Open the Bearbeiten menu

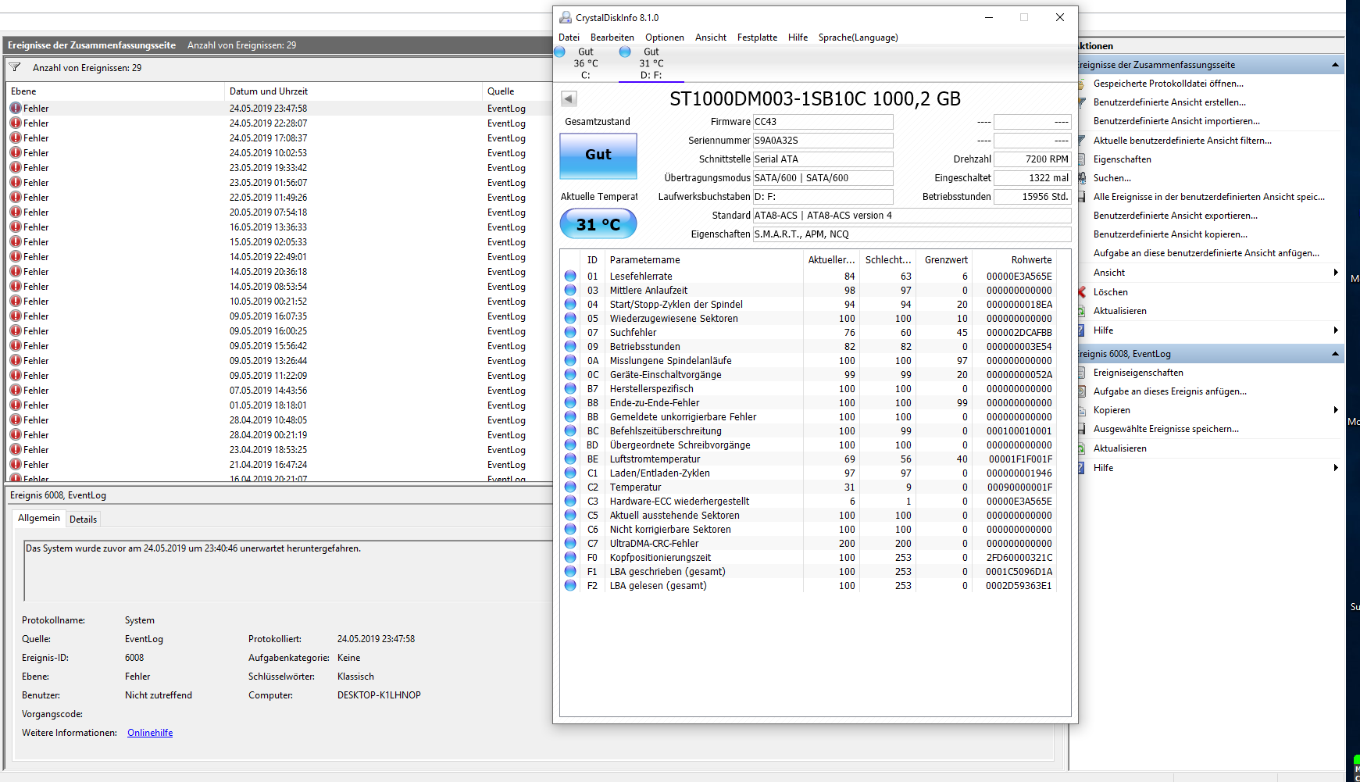tap(612, 37)
